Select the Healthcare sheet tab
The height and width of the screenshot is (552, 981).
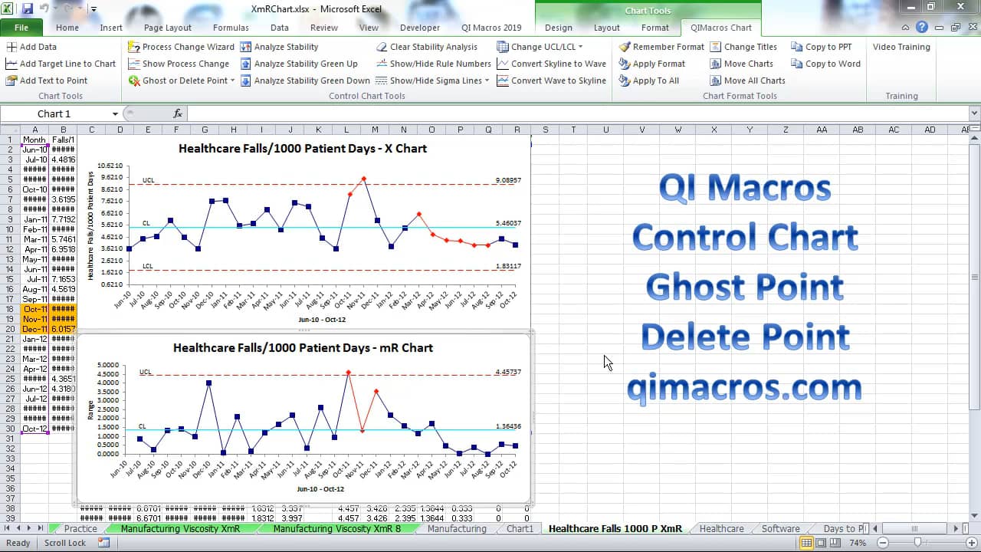point(721,529)
